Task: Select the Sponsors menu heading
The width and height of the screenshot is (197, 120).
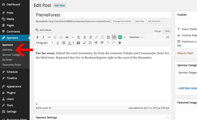Action: [x=15, y=38]
